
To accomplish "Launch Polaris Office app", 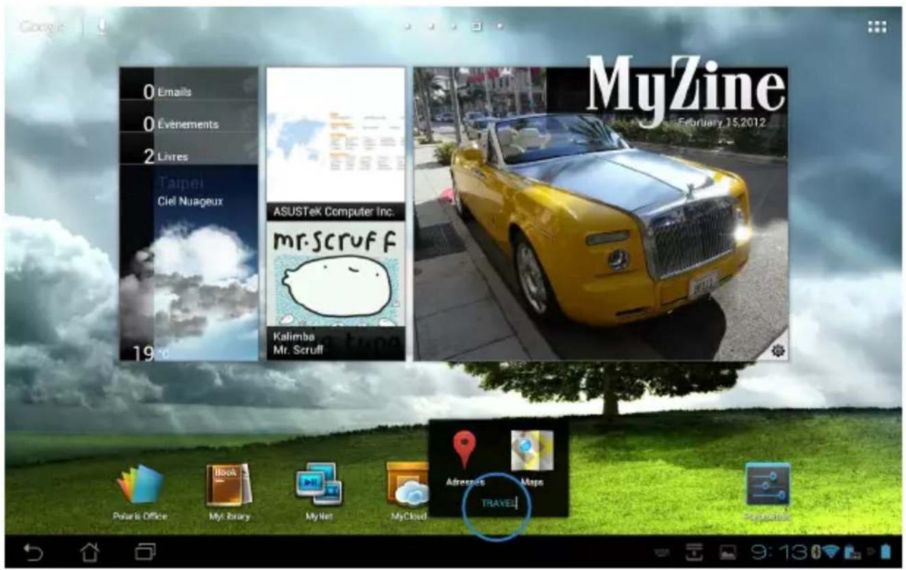I will click(141, 492).
